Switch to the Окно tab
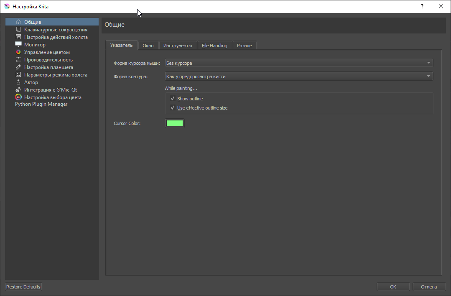The height and width of the screenshot is (296, 451). tap(148, 46)
